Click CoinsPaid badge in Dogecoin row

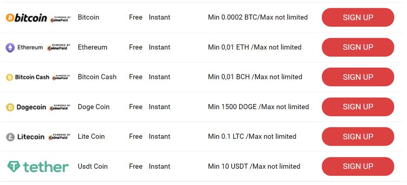tap(60, 107)
